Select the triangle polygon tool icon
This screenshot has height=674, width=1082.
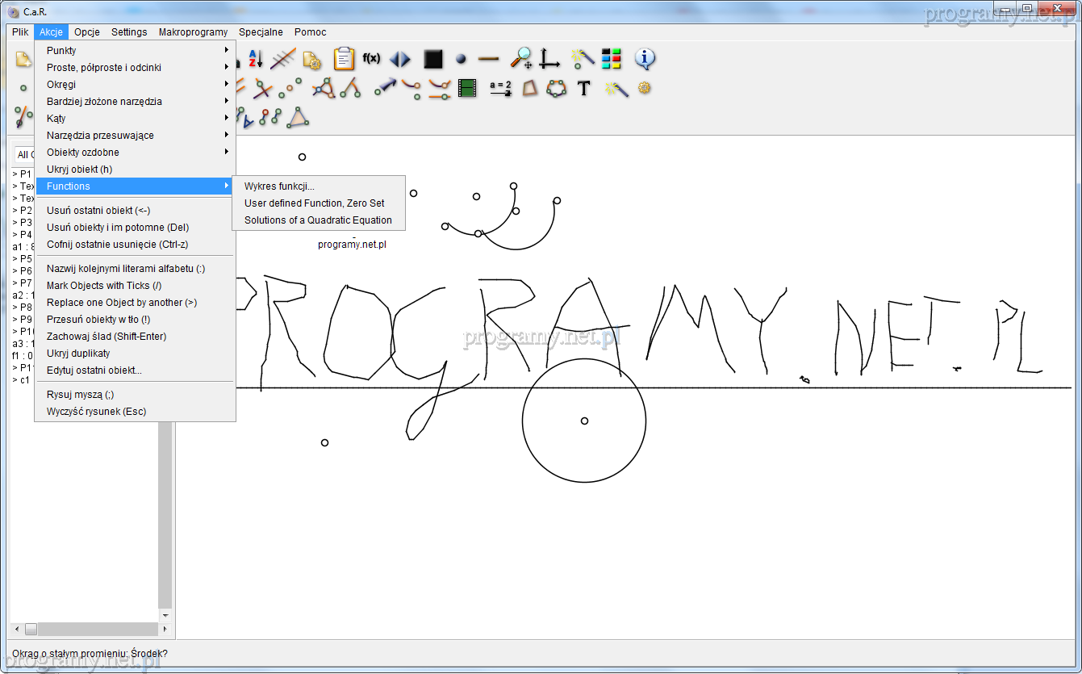coord(299,118)
